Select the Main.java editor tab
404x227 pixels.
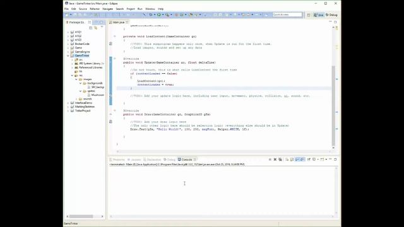click(x=119, y=23)
